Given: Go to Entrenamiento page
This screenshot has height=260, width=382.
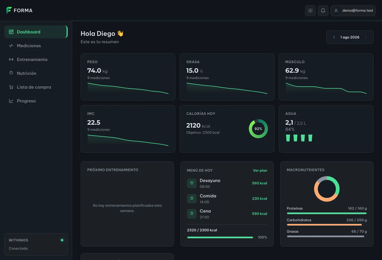Looking at the screenshot, I should [x=36, y=59].
